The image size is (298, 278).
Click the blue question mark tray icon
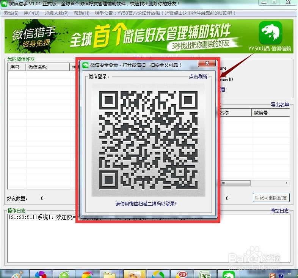click(281, 275)
